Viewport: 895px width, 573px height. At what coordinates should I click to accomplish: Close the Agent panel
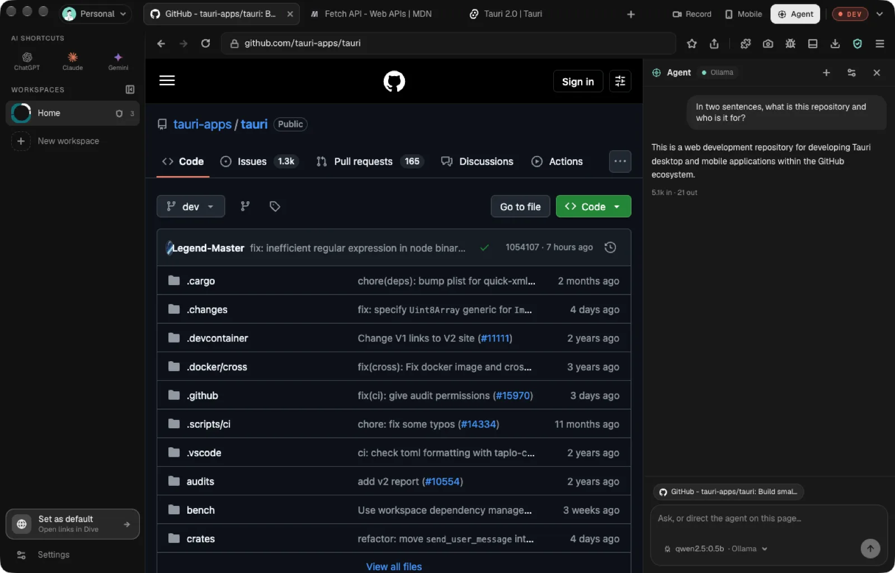877,73
